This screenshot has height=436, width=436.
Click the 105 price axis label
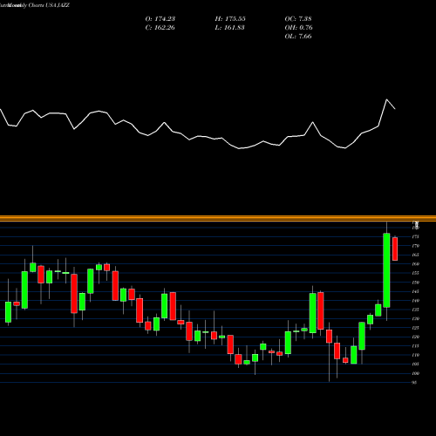click(x=416, y=364)
